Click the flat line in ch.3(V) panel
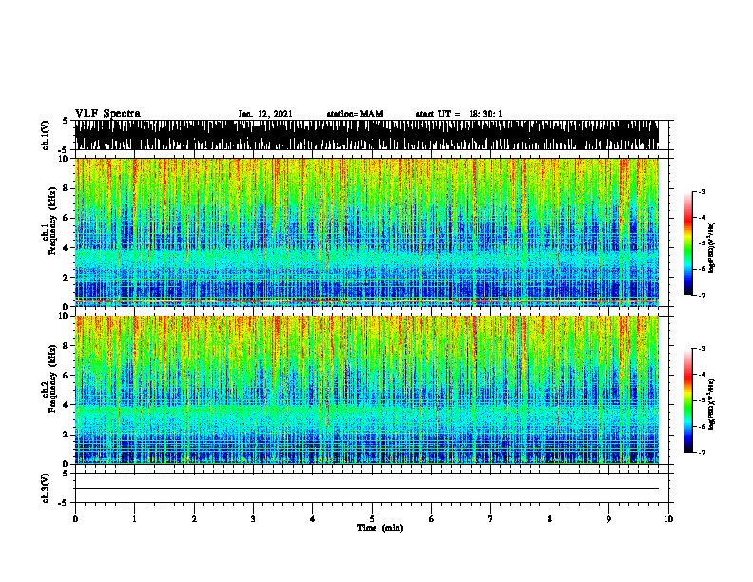Viewport: 753px width, 582px height. 367,489
